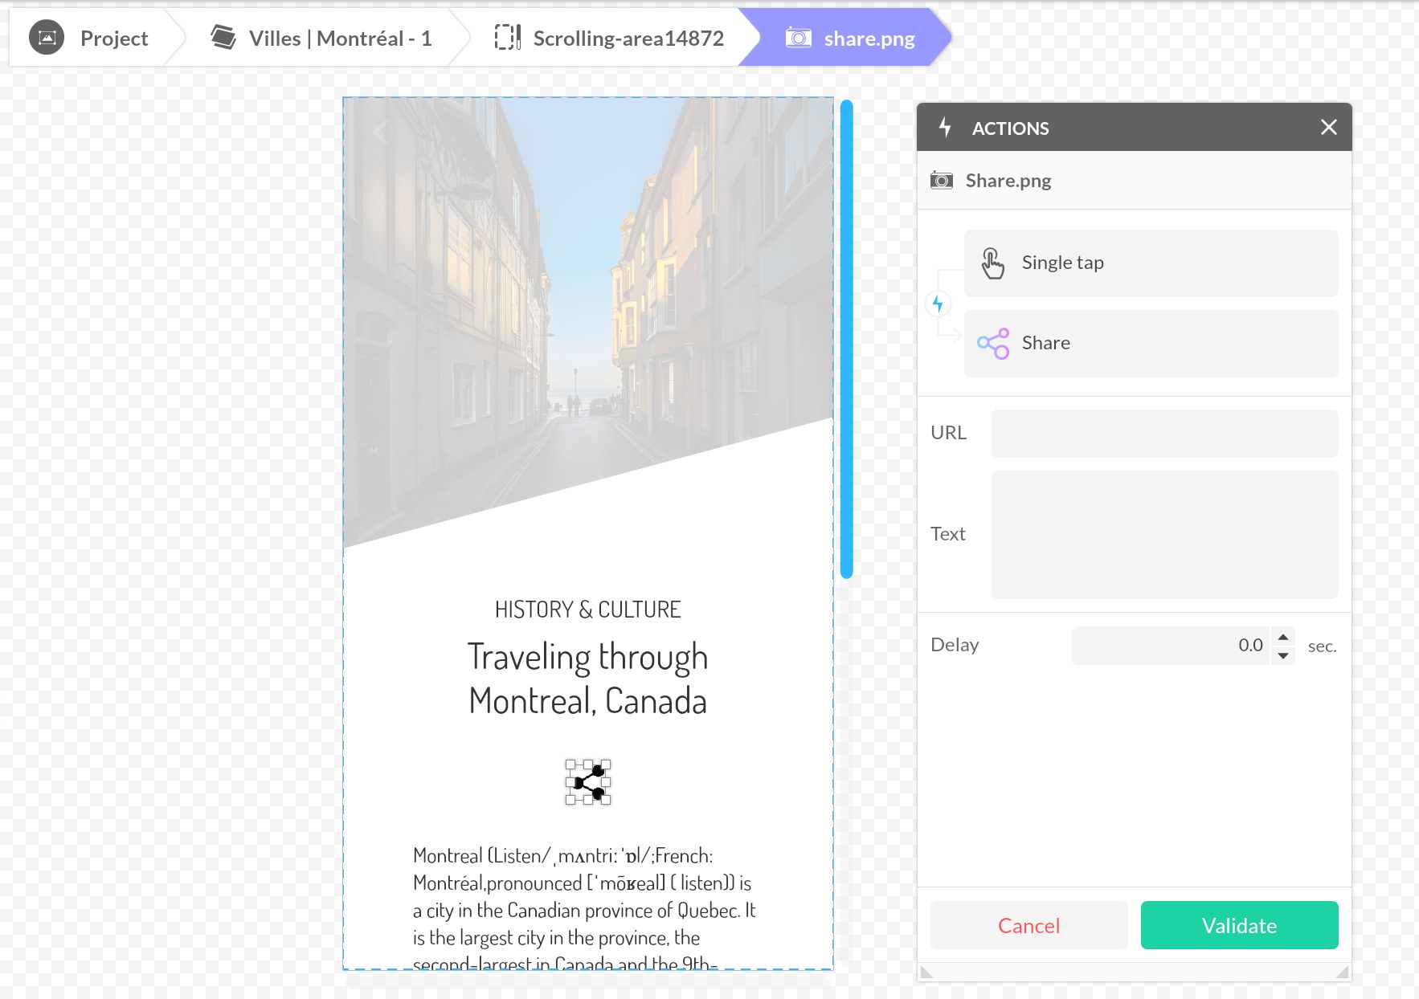Click the Delay seconds input field
The width and height of the screenshot is (1419, 999).
click(1170, 646)
